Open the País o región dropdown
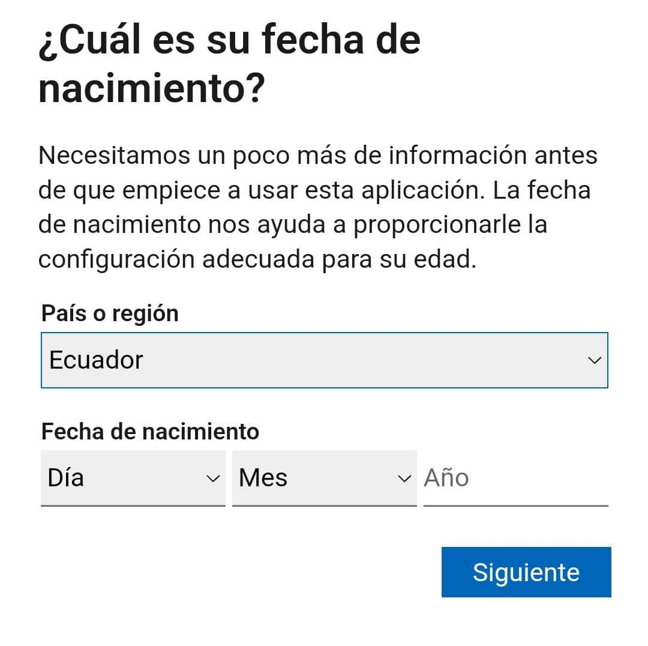The height and width of the screenshot is (646, 648). click(x=325, y=360)
